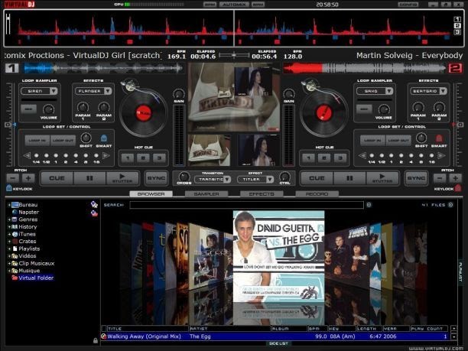Enable Smart loop padlock on deck 1

(x=103, y=138)
